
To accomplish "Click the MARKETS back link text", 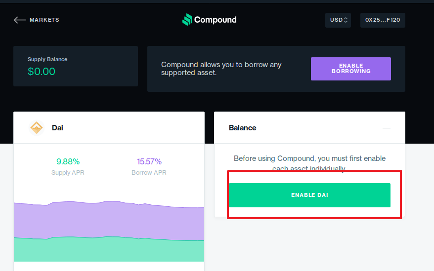I will pos(44,20).
